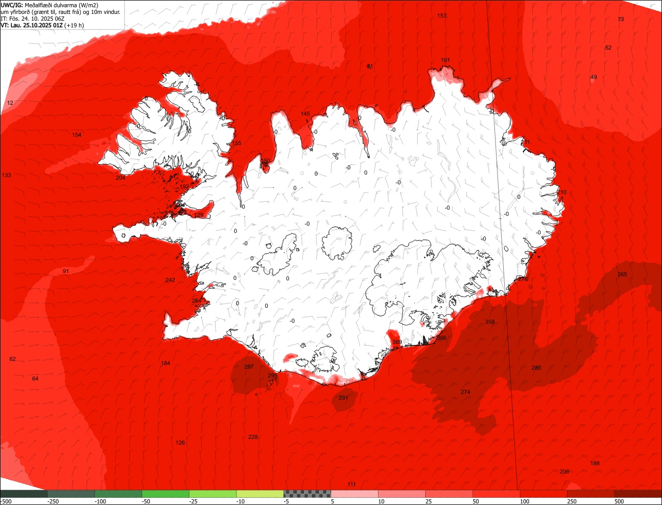Click the 'VT: Lau. 25.10.2025 01Z (+19 h)' line
Image resolution: width=662 pixels, height=505 pixels.
coord(42,25)
